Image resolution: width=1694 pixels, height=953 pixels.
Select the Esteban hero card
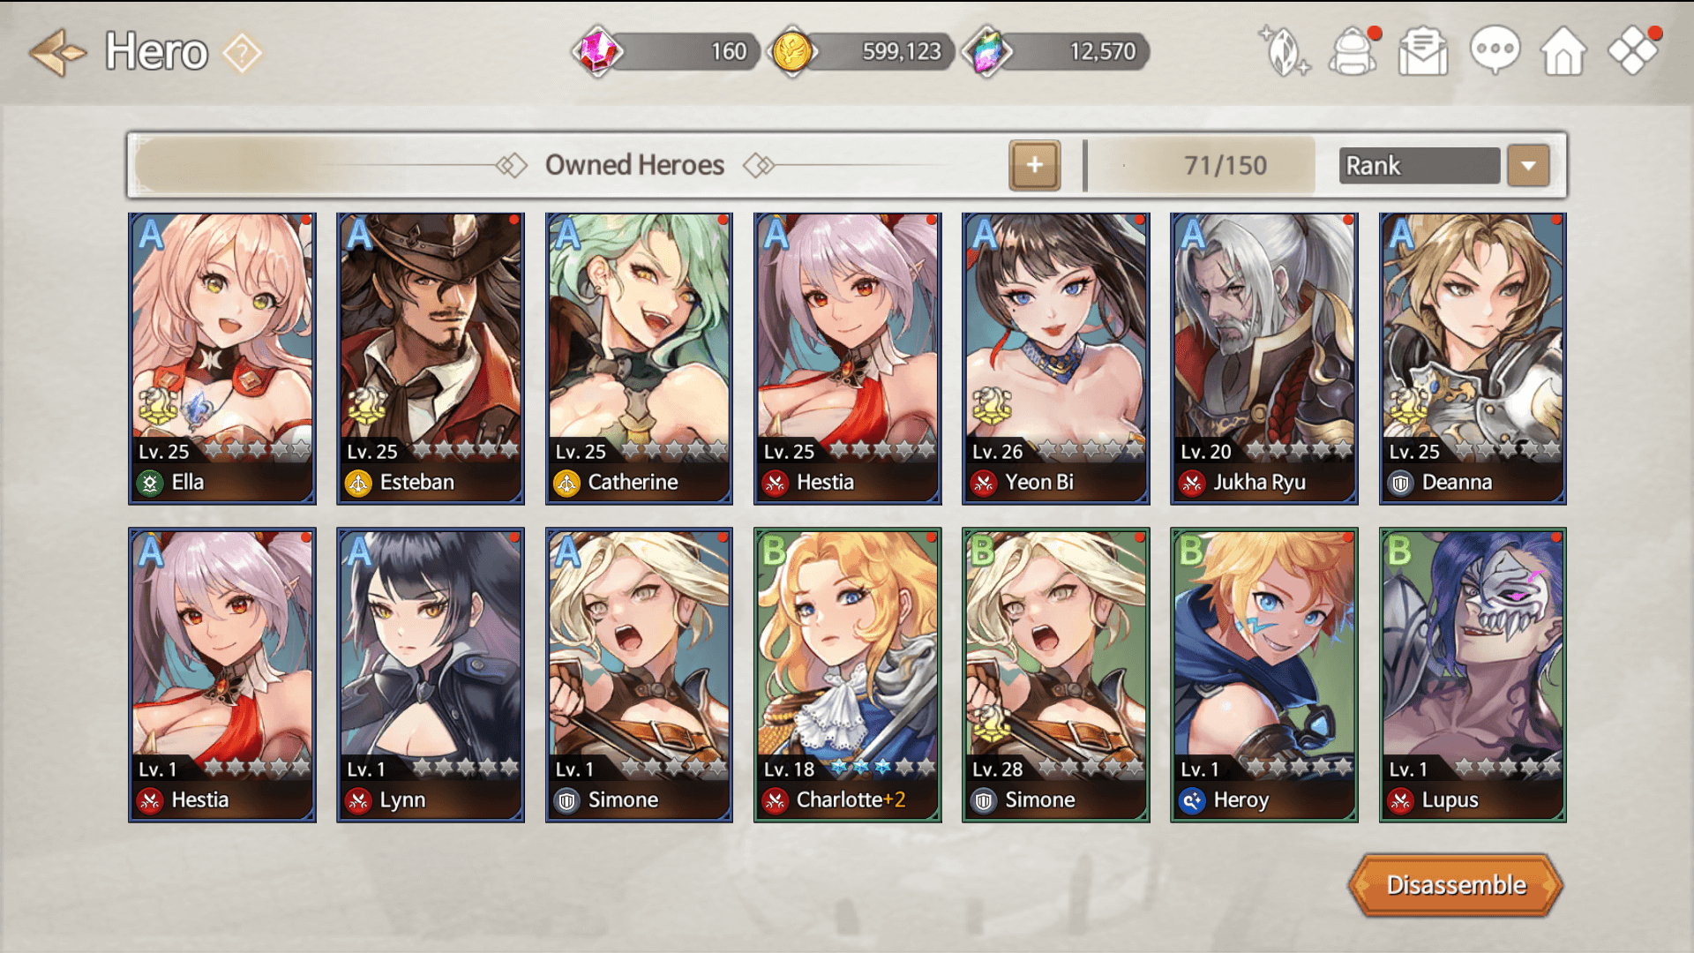pos(431,358)
